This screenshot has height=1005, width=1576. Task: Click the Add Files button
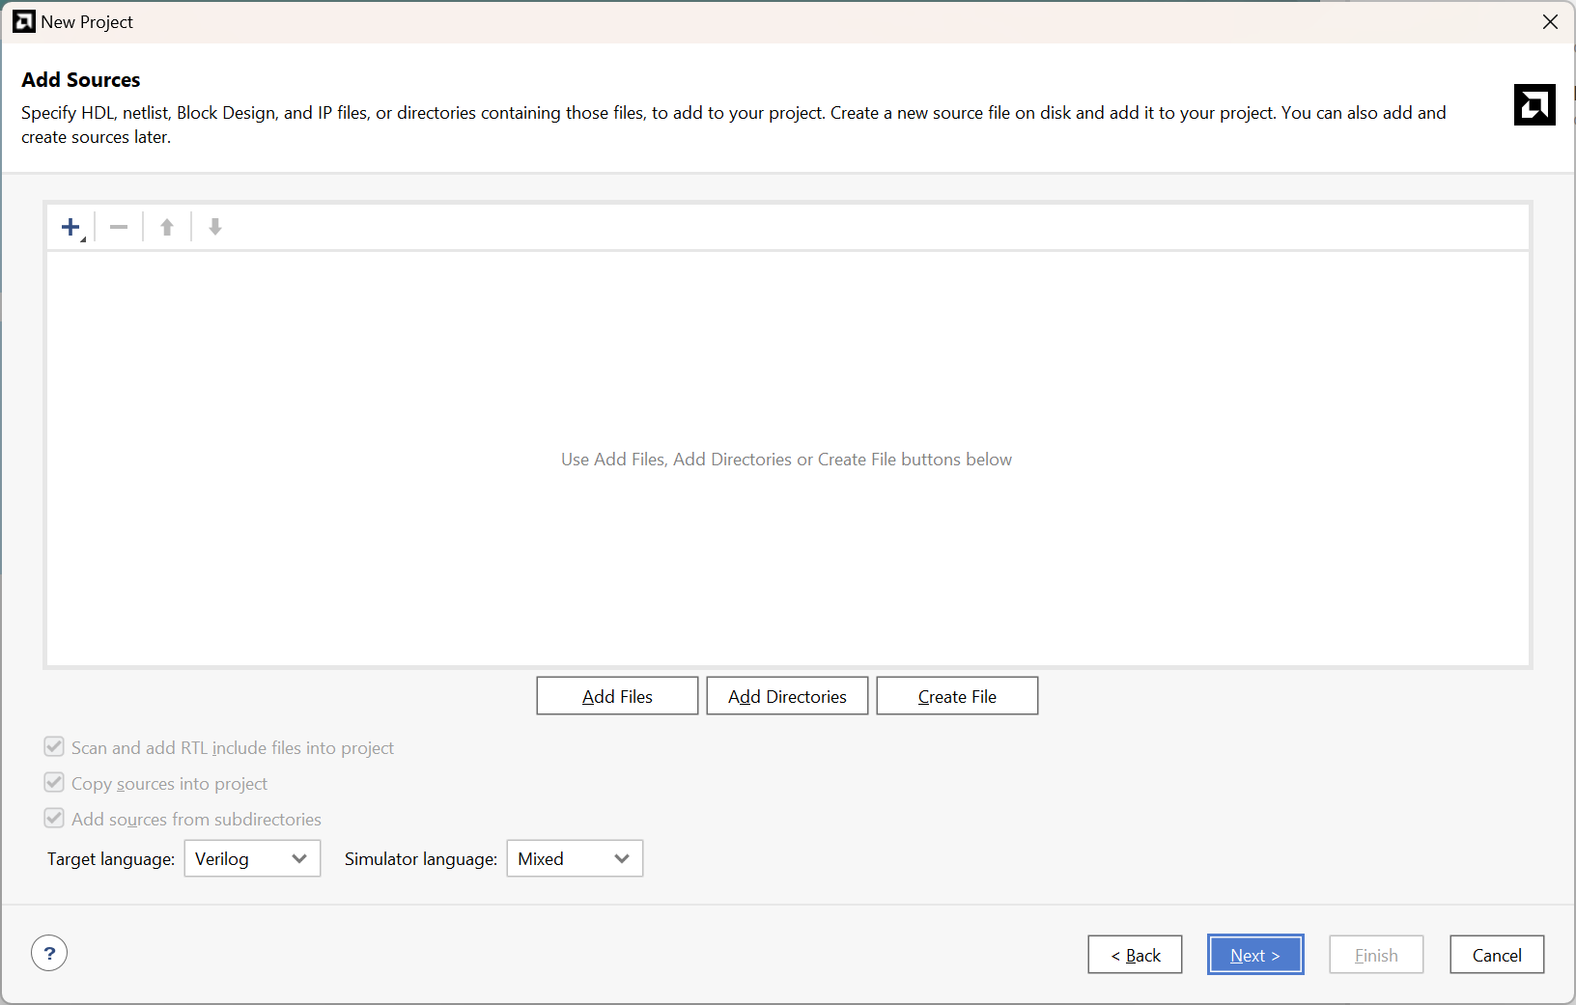pyautogui.click(x=617, y=696)
